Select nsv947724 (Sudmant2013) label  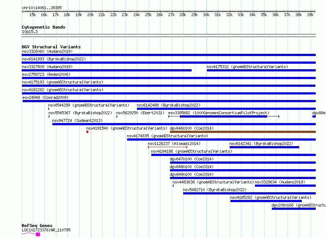[77, 120]
